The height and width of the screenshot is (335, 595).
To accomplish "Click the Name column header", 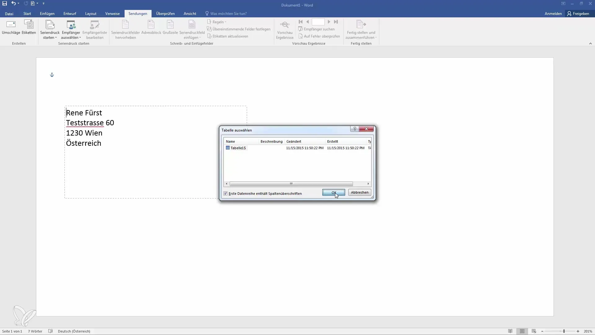I will pos(241,141).
